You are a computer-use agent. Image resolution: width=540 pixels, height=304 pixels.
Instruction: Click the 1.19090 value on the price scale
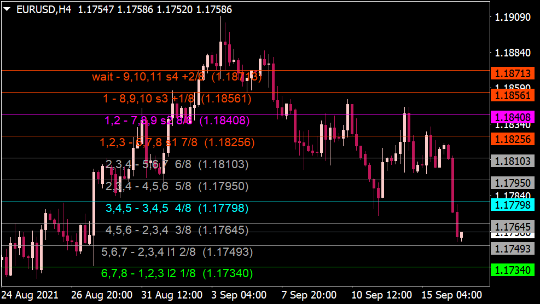pyautogui.click(x=513, y=18)
